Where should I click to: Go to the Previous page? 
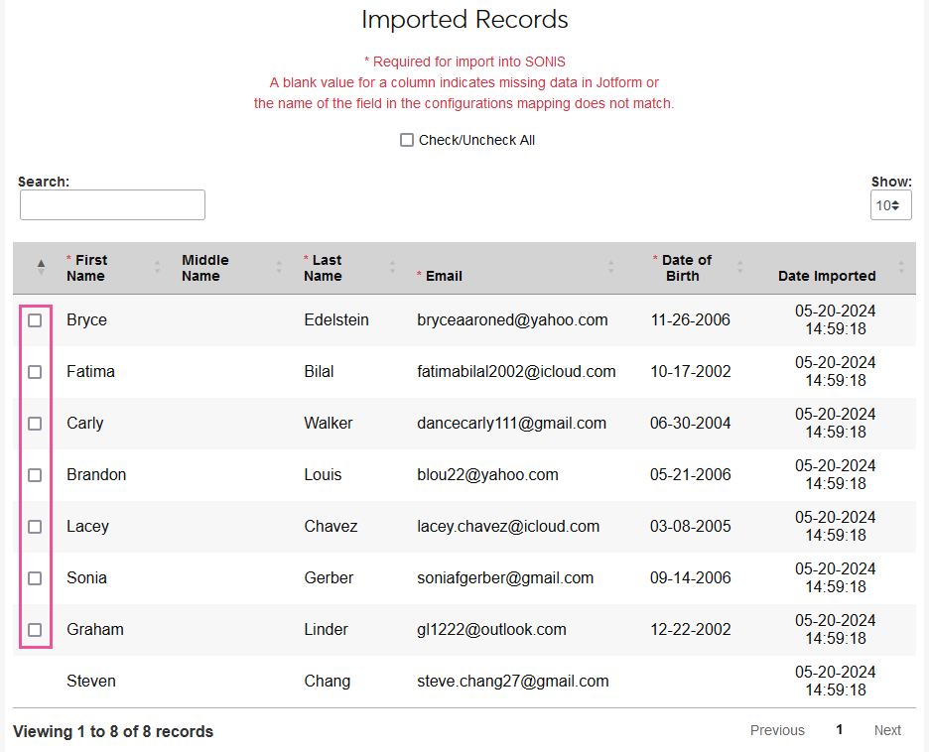click(x=777, y=730)
